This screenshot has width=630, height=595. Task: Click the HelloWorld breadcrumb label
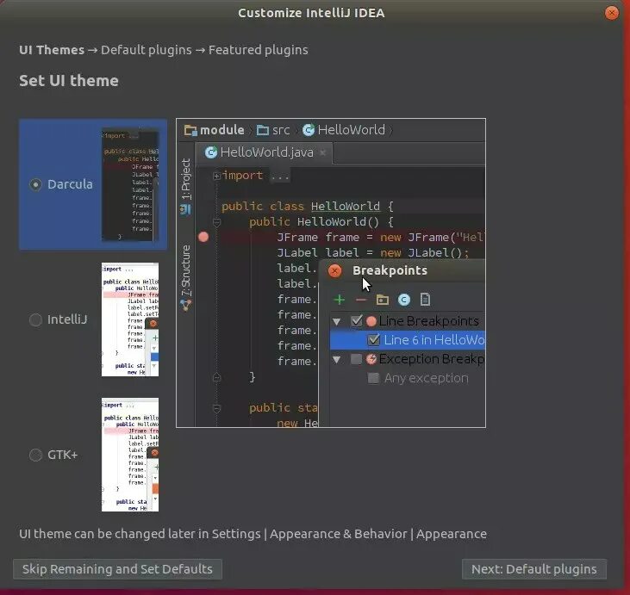351,130
